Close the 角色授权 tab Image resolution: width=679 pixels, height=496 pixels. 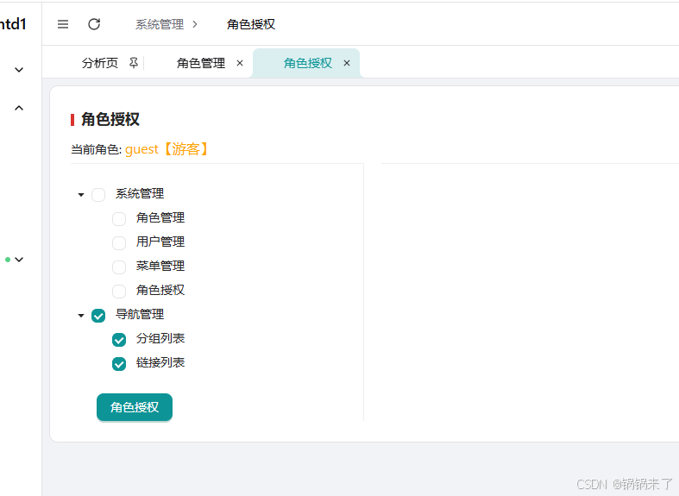click(x=347, y=63)
